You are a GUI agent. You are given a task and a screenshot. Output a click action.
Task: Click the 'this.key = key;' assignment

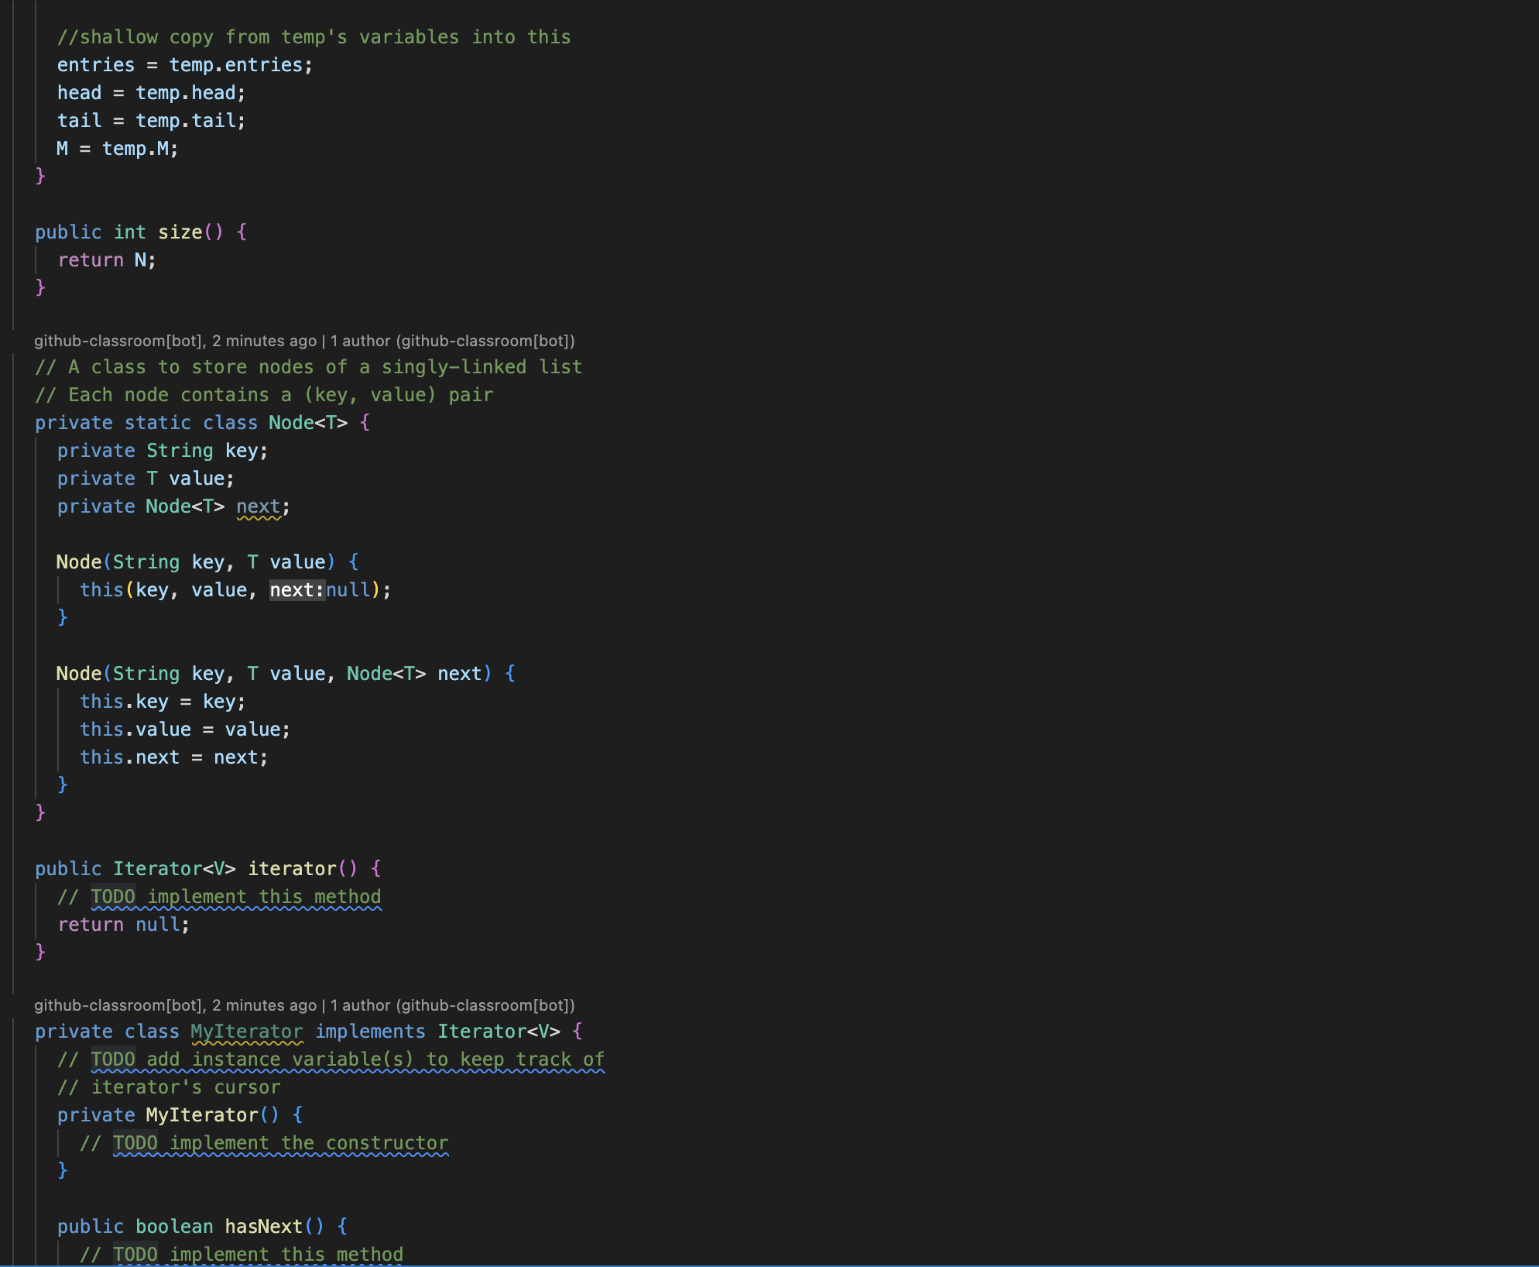pyautogui.click(x=163, y=702)
